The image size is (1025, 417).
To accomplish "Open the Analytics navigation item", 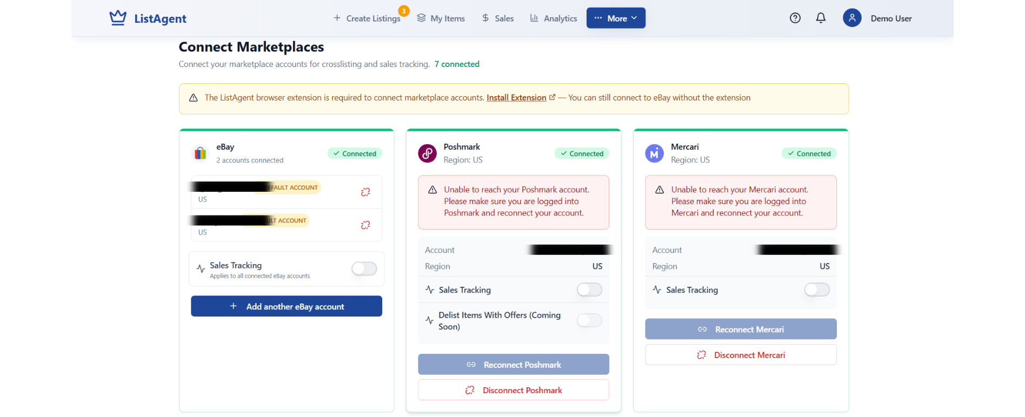I will click(554, 18).
